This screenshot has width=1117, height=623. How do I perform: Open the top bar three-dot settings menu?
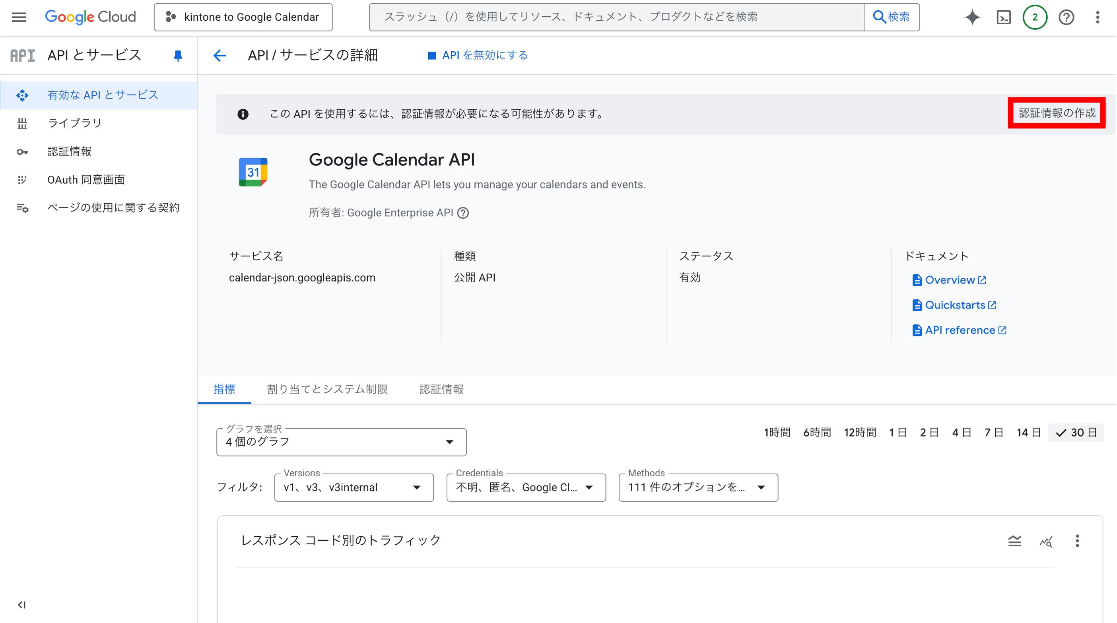click(x=1098, y=17)
